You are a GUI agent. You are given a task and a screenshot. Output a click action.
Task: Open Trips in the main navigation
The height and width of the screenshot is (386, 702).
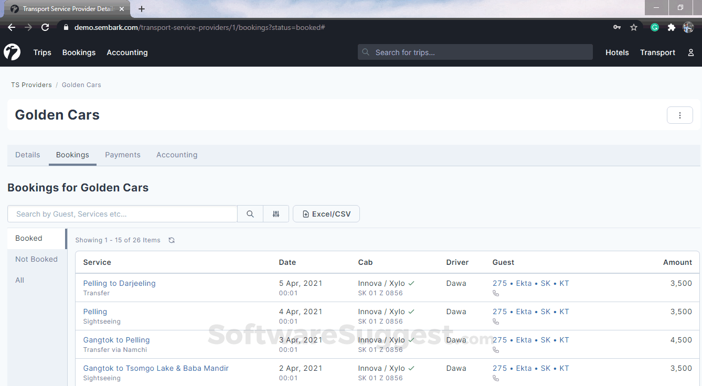pyautogui.click(x=42, y=52)
